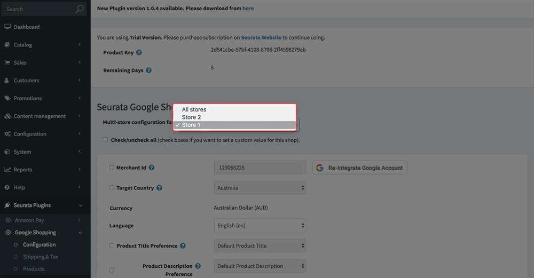Open the Products submenu item

(x=34, y=269)
